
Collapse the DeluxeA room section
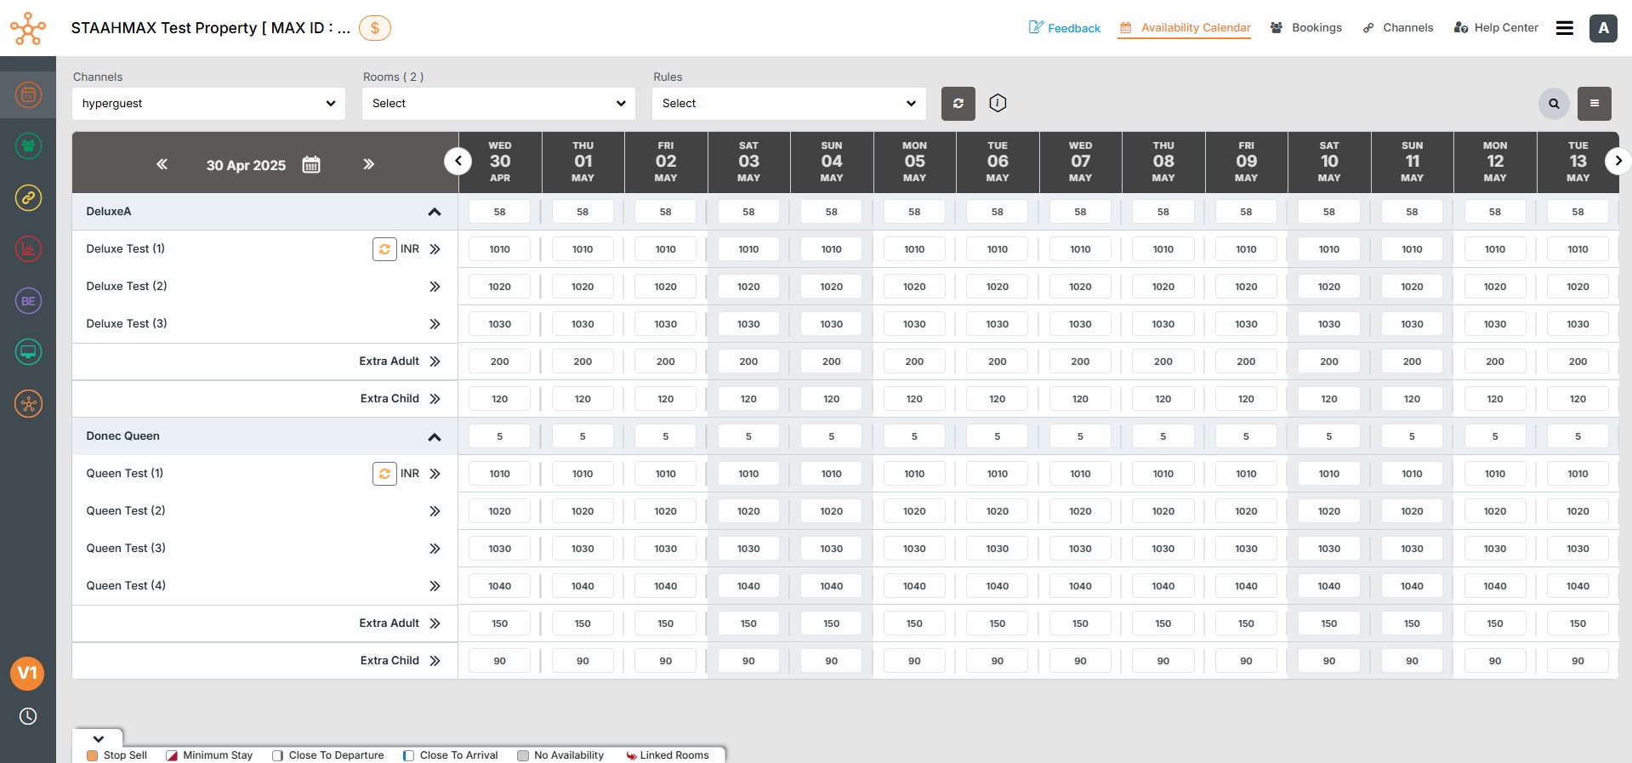click(435, 212)
